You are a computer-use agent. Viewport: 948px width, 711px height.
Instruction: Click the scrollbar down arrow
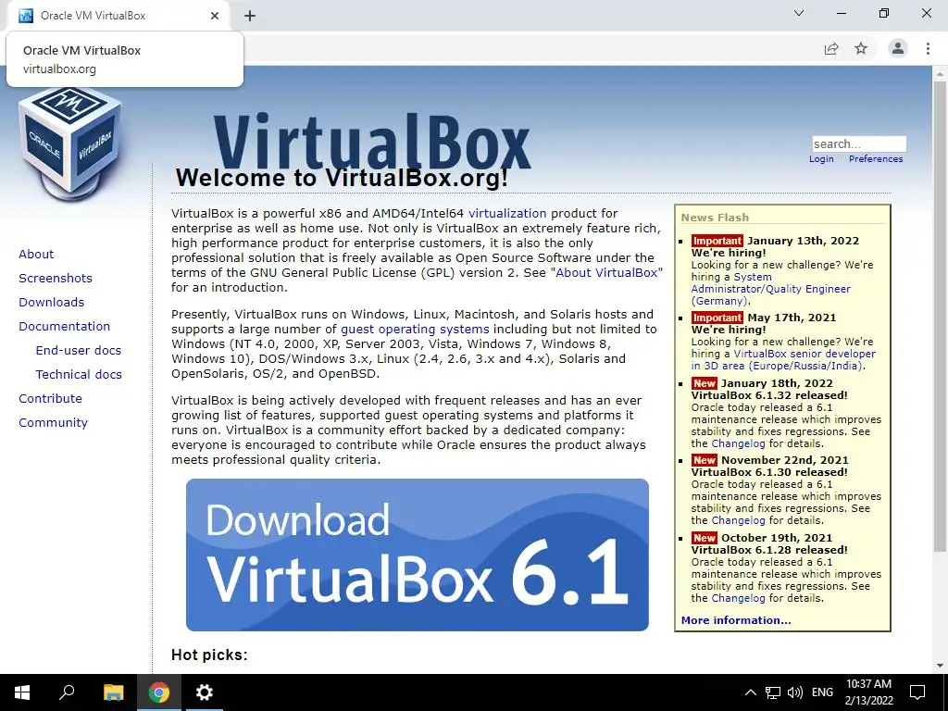(939, 666)
